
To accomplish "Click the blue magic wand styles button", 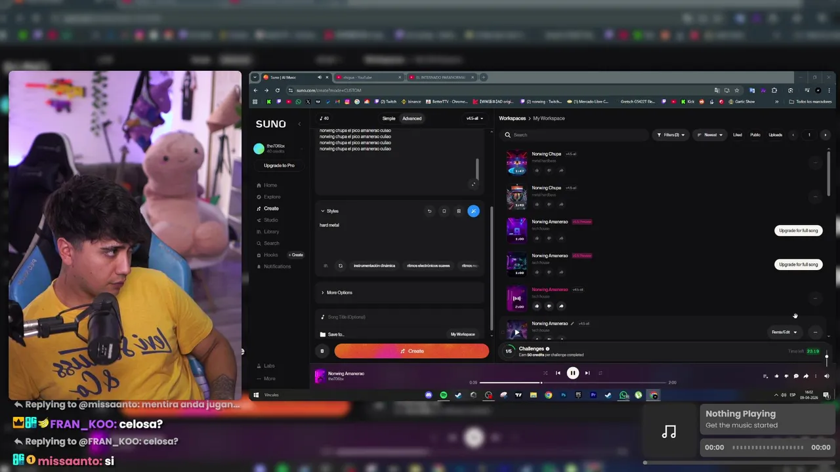I will 473,211.
